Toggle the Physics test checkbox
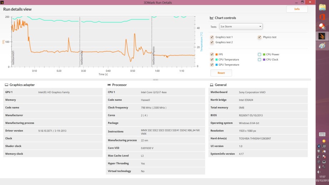This screenshot has height=185, width=329. tap(260, 37)
